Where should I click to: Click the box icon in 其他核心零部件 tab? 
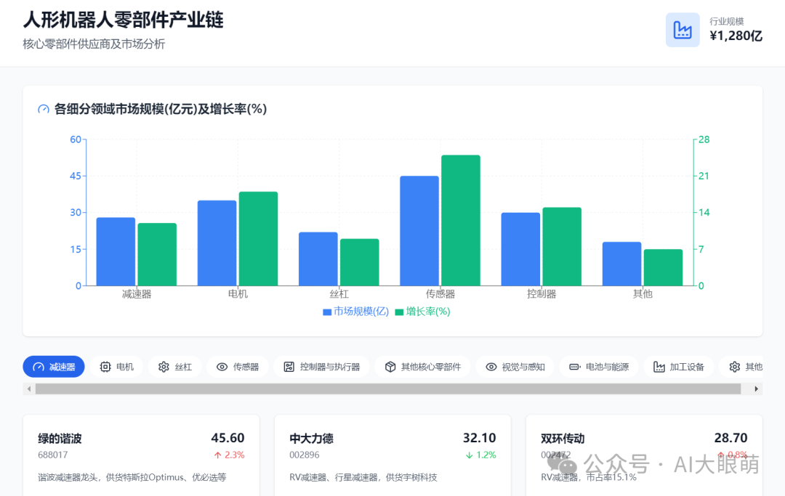390,367
